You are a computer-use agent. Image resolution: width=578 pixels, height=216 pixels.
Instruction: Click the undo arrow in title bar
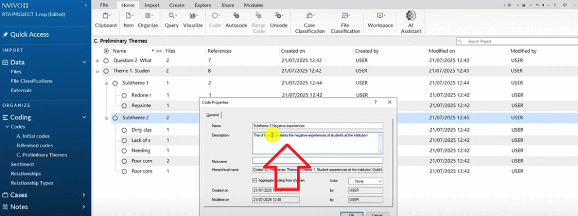pos(538,5)
